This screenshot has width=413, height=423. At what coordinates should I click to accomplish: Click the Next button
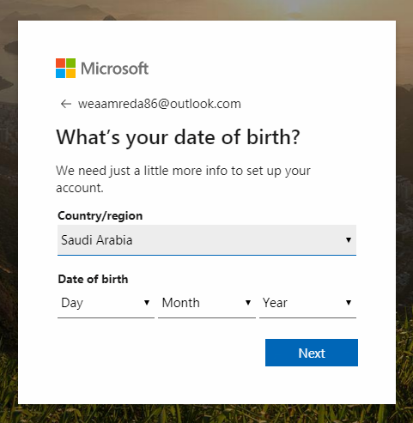[312, 353]
